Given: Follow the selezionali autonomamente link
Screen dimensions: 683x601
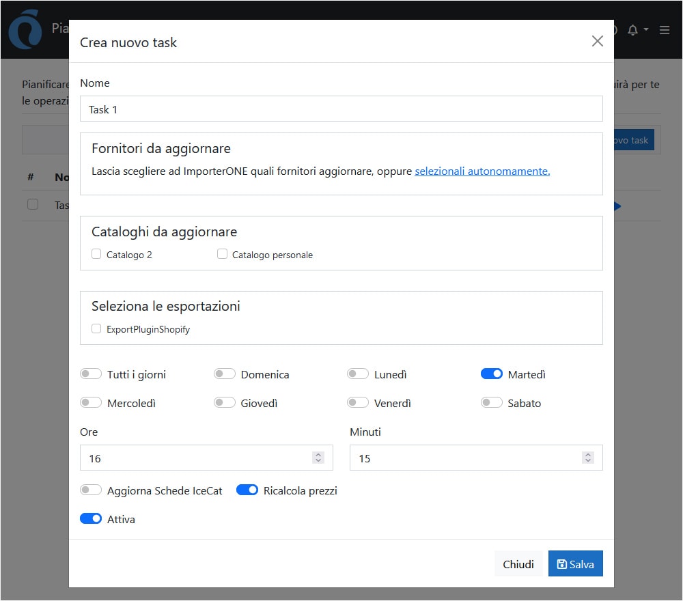Looking at the screenshot, I should [x=482, y=171].
